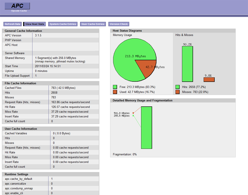Click the green Free memory legend swatch

pyautogui.click(x=115, y=87)
